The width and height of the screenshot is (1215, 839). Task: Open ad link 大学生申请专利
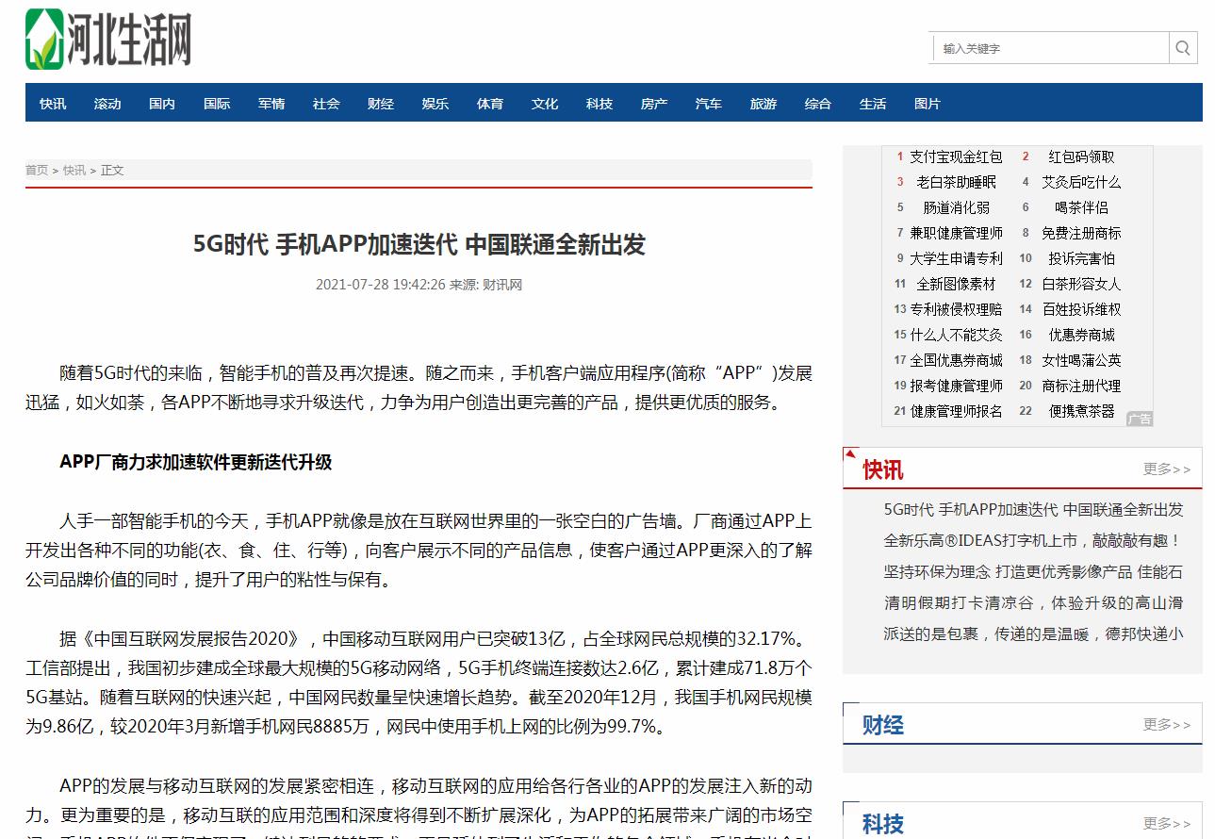(x=956, y=258)
